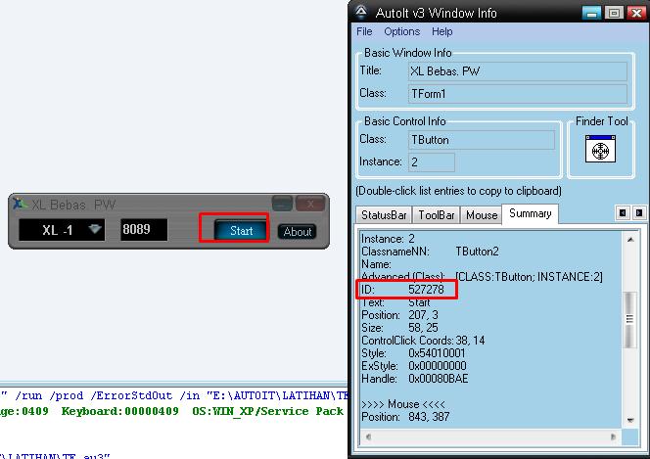Select the Summary tab
Screen dimensions: 650x459
pos(531,213)
